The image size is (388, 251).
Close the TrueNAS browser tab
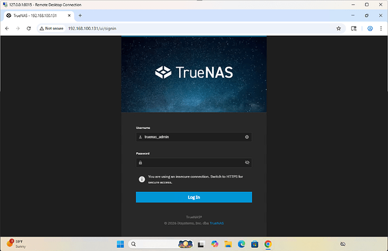(69, 16)
